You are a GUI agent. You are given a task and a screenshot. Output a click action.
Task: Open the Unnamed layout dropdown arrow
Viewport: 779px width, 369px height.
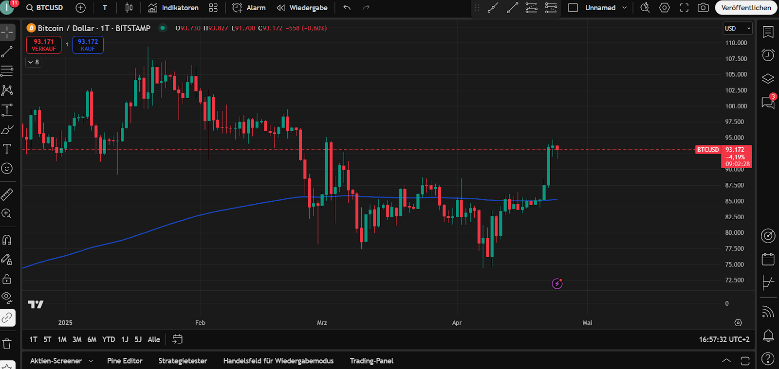(625, 8)
